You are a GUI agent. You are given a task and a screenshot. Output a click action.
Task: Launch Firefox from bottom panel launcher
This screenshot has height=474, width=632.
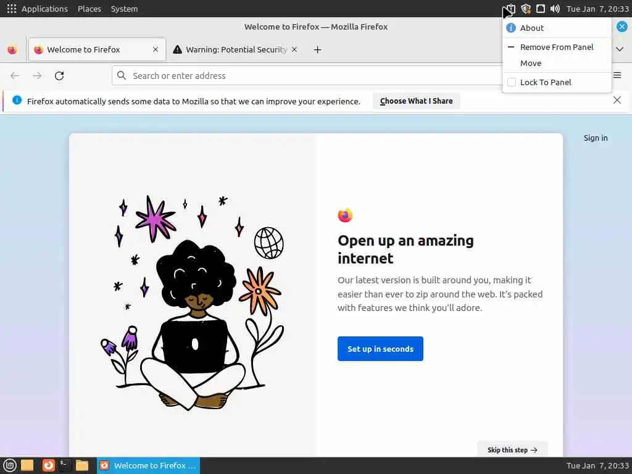pyautogui.click(x=48, y=465)
